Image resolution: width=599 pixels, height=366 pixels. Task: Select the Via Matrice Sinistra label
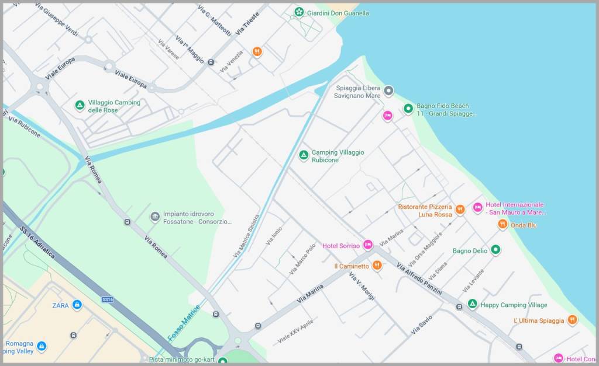[x=246, y=236]
